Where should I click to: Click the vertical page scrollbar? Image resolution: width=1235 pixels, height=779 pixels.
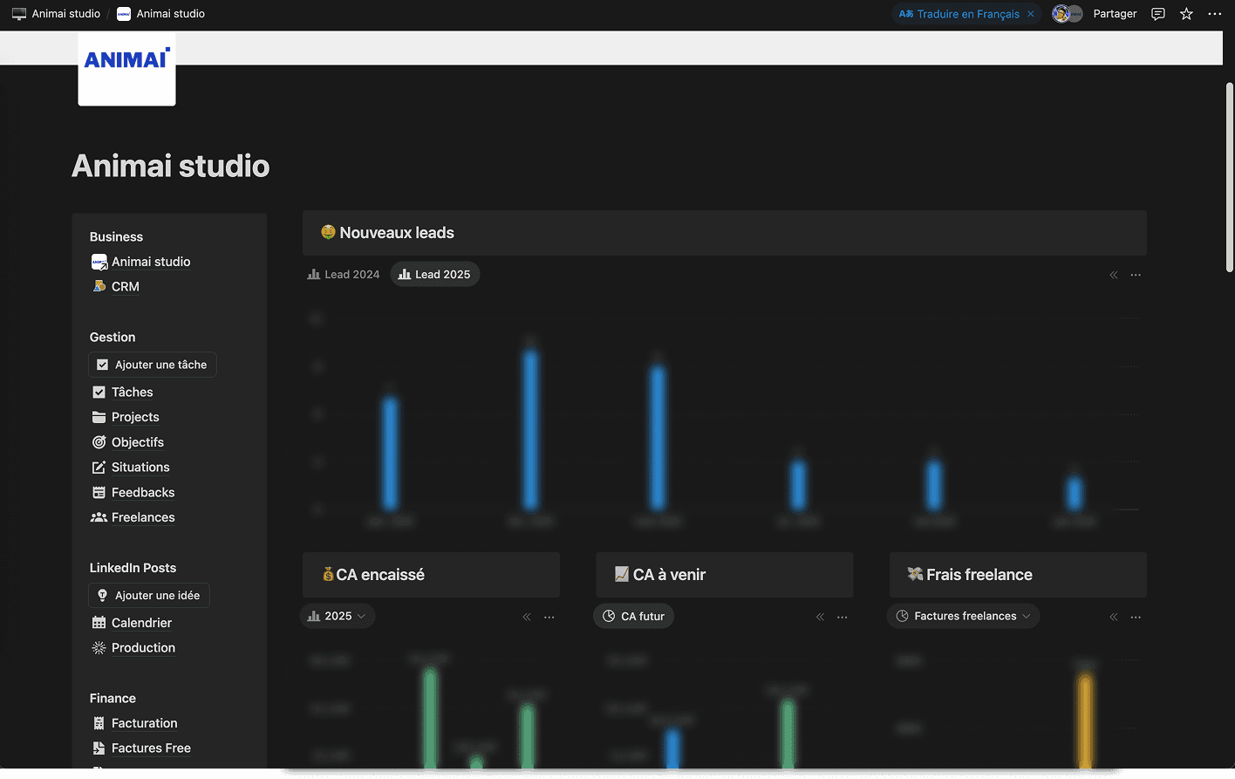(1229, 178)
